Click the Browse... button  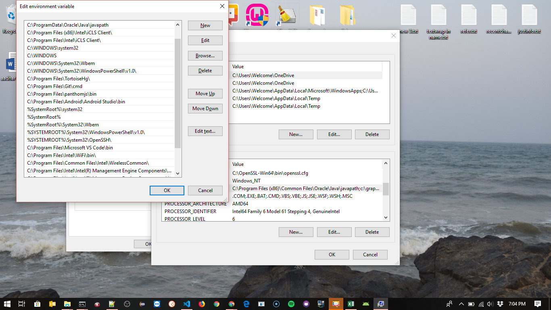[205, 56]
